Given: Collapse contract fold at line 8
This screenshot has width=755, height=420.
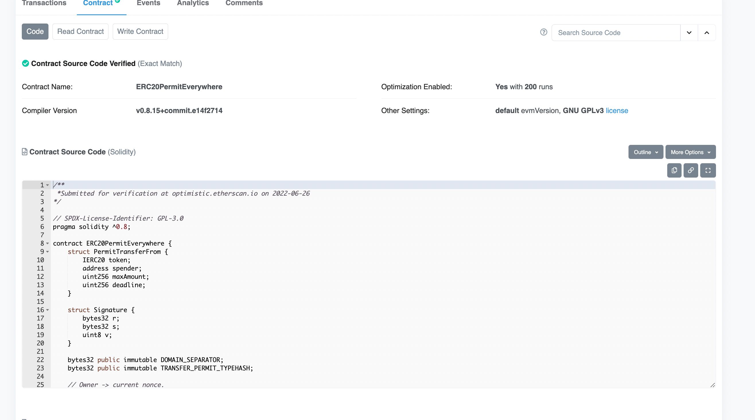Looking at the screenshot, I should click(x=48, y=243).
